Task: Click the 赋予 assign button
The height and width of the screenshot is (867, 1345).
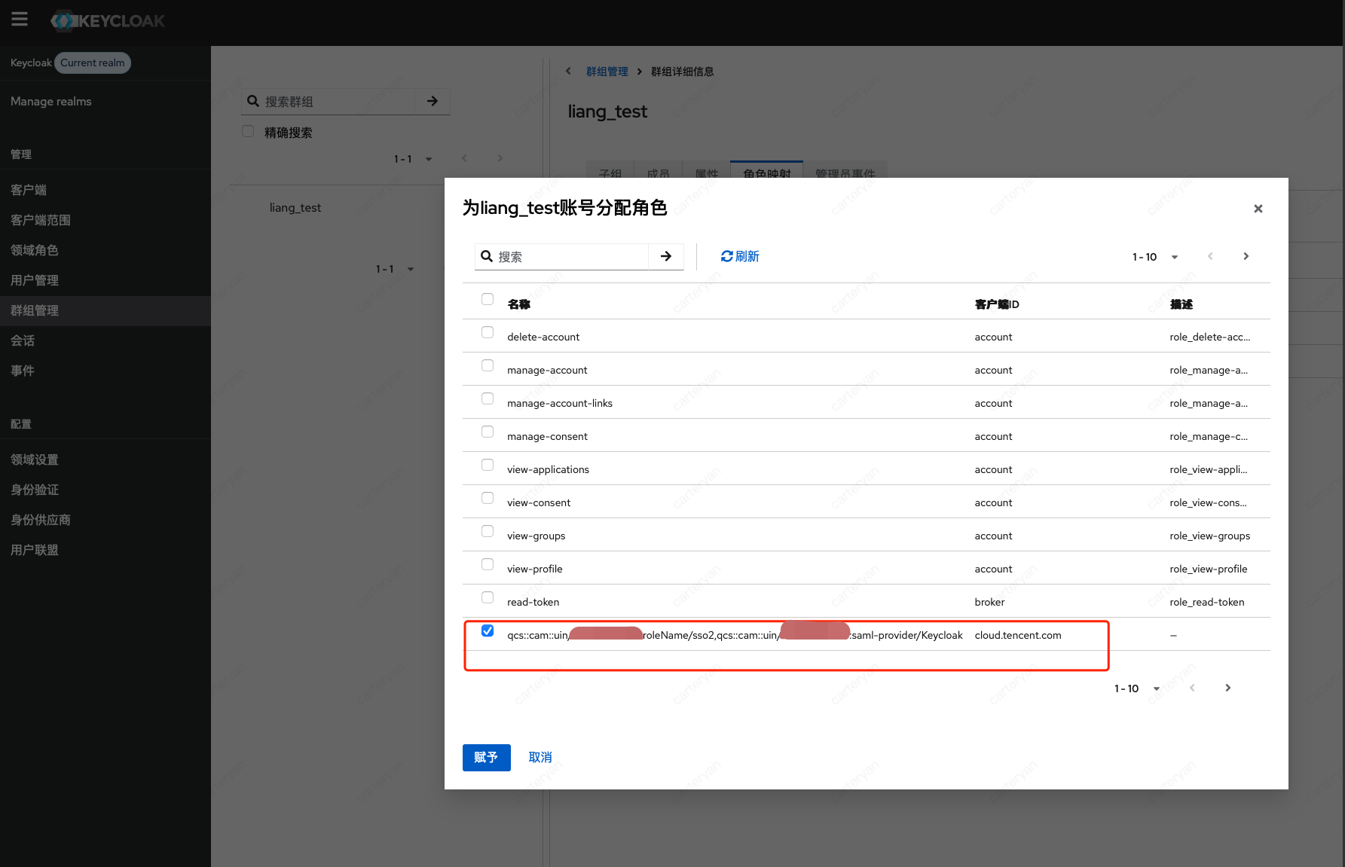Action: point(486,758)
